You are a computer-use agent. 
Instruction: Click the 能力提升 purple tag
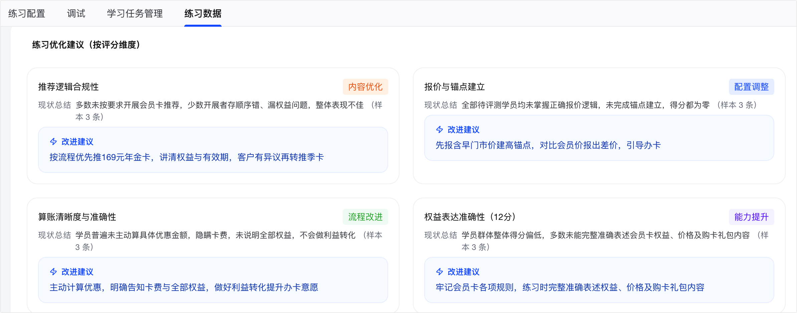pyautogui.click(x=751, y=217)
